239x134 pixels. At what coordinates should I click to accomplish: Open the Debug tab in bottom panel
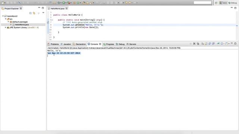(x=120, y=44)
